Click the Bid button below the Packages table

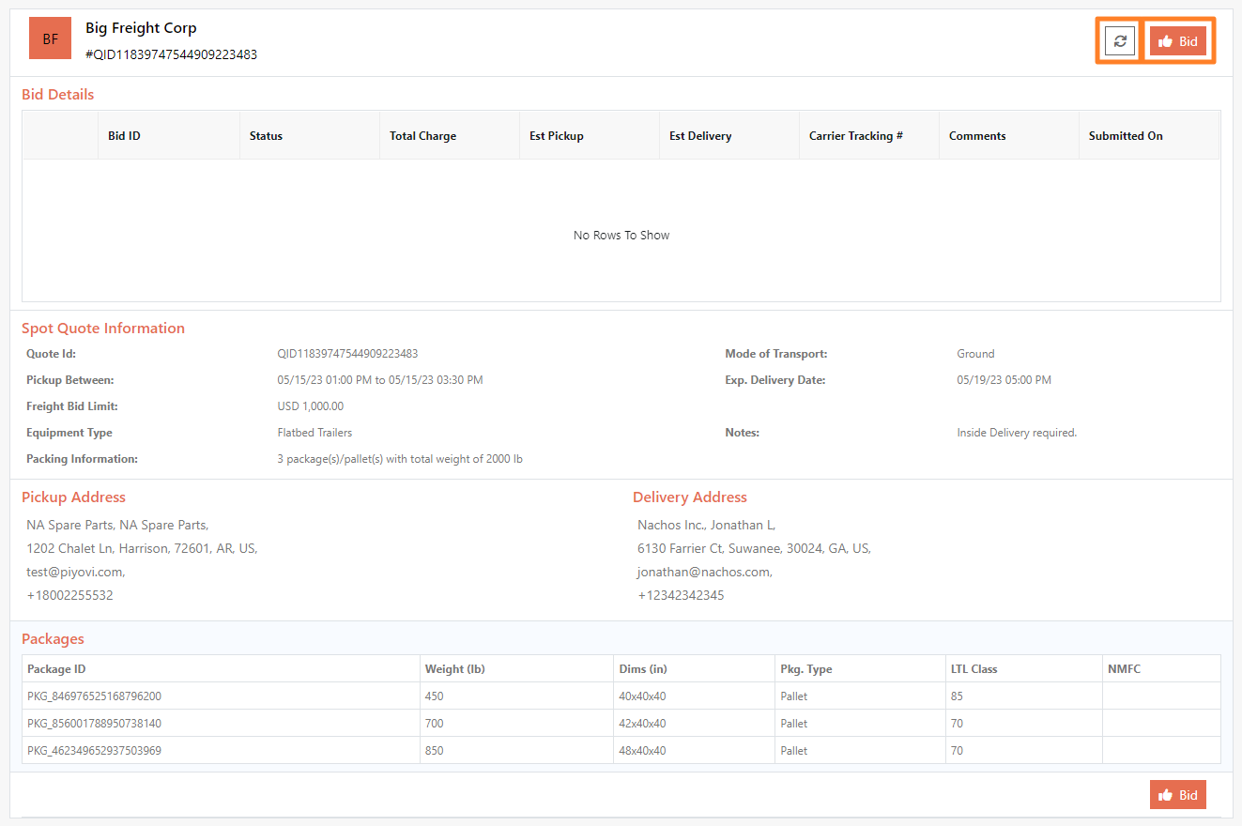[x=1178, y=795]
